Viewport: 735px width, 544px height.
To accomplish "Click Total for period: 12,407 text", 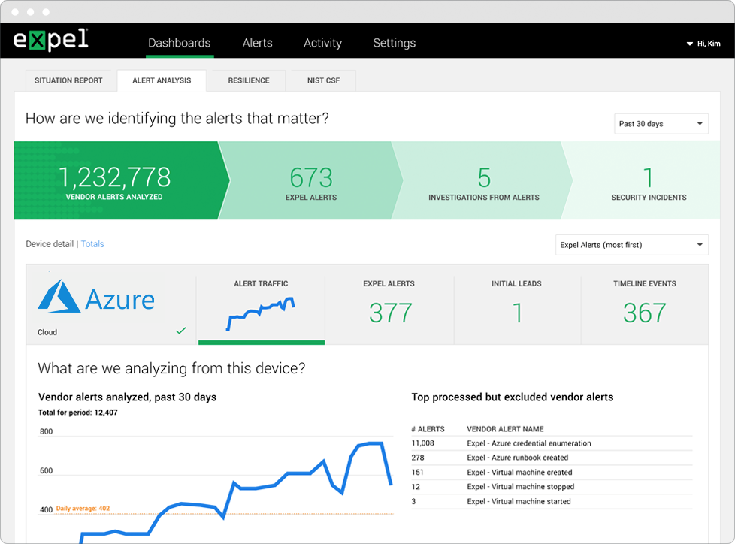I will [x=78, y=413].
